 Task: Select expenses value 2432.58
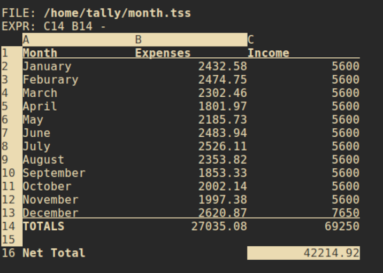point(223,66)
